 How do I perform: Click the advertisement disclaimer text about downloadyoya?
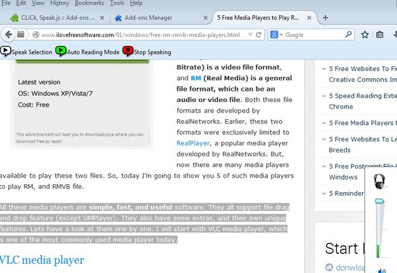(x=80, y=138)
